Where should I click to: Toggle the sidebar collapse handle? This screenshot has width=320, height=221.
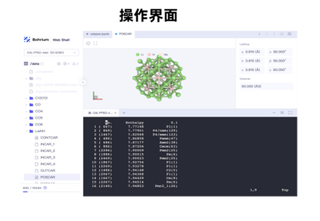(83, 82)
